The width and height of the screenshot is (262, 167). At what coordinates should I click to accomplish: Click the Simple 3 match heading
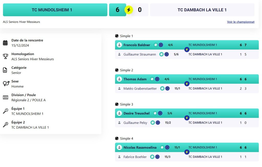(126, 104)
